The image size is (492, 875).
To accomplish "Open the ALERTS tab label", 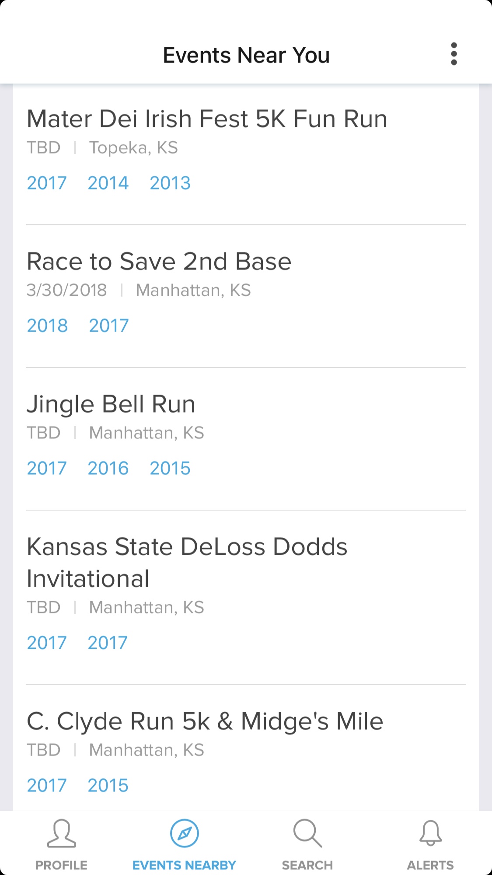I will coord(430,865).
